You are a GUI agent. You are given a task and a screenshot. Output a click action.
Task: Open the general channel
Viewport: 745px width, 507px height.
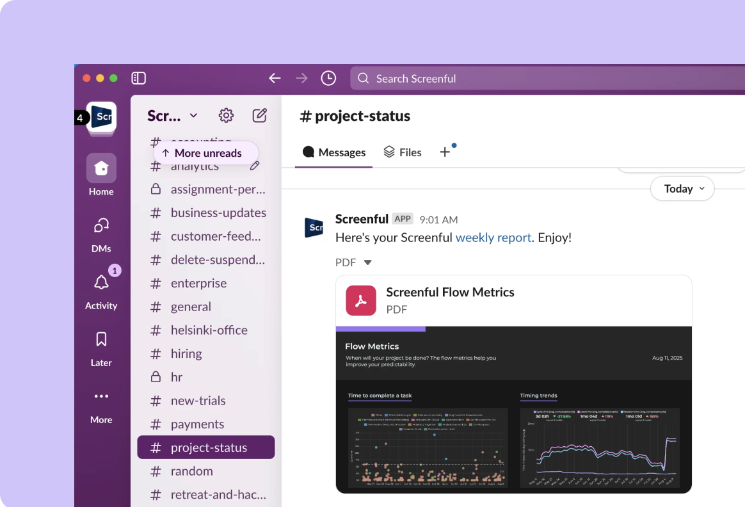(x=205, y=307)
